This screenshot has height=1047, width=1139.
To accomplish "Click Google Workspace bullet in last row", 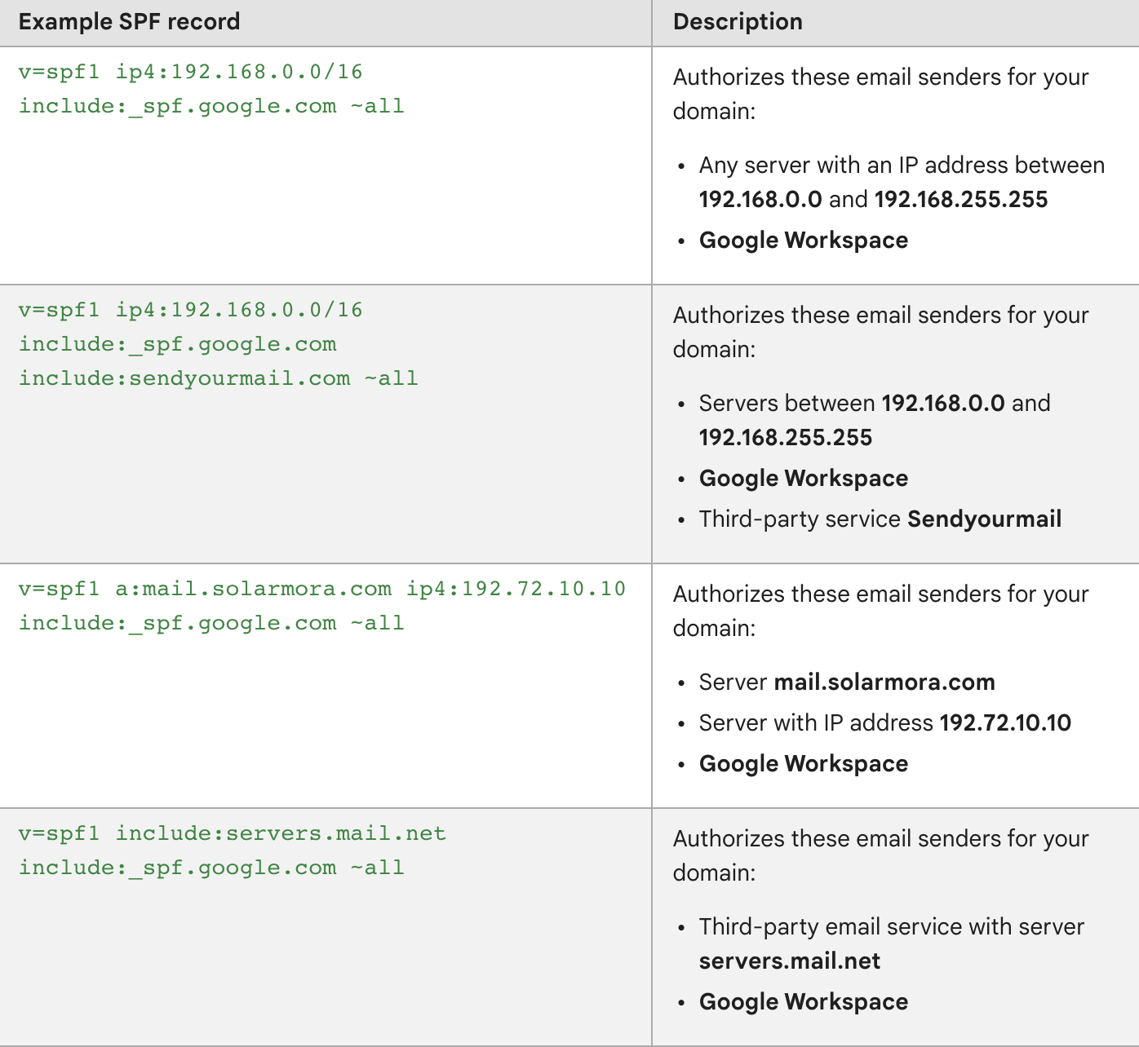I will click(804, 1002).
